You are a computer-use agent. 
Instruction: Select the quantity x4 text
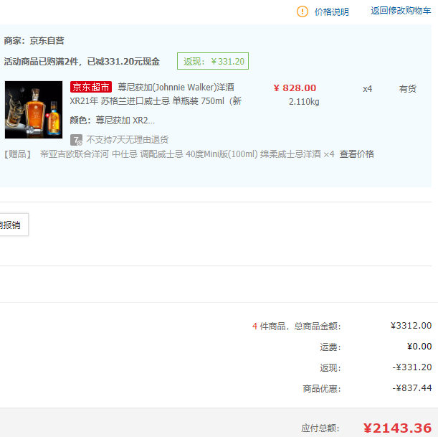(x=367, y=89)
